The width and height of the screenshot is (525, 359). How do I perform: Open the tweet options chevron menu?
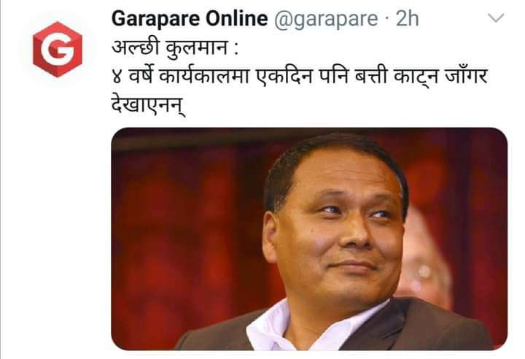[496, 18]
